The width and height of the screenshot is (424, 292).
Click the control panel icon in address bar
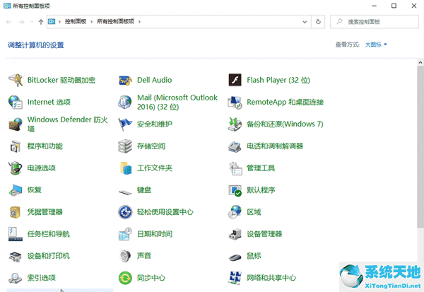pyautogui.click(x=52, y=22)
